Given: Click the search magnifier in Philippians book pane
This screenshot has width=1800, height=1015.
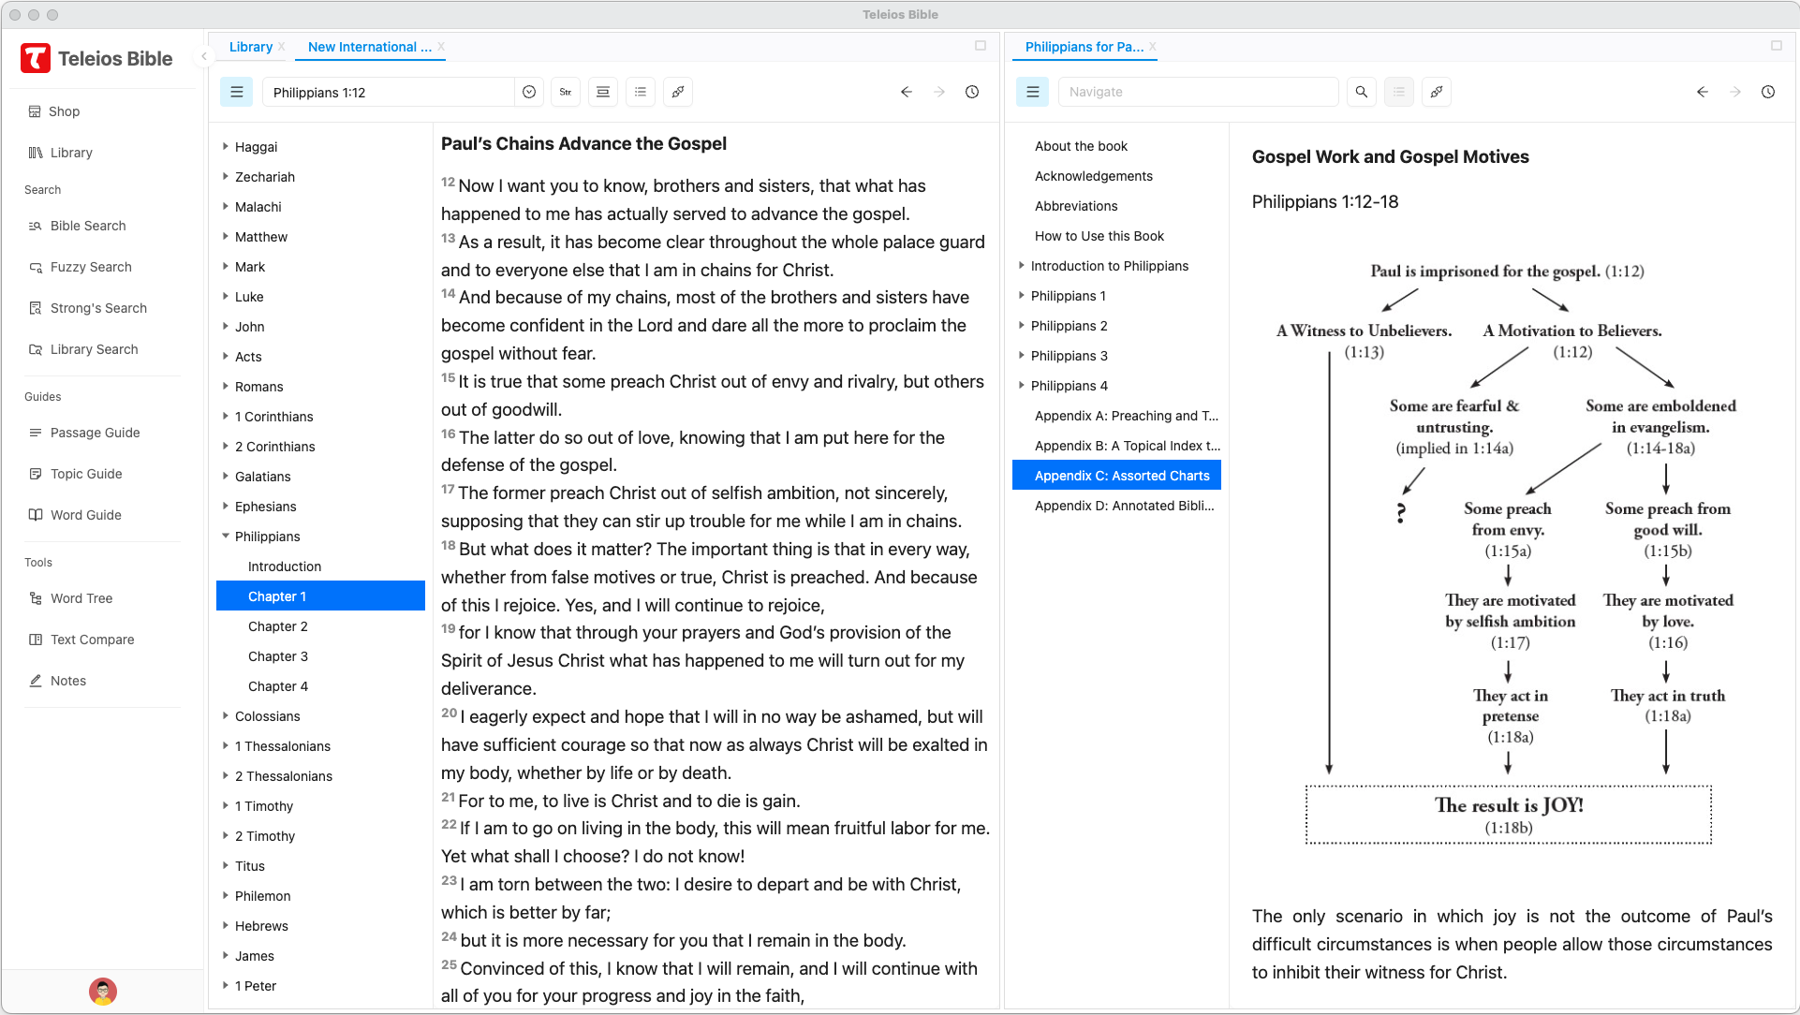Looking at the screenshot, I should click(x=1362, y=92).
